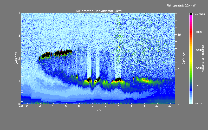Click the '180.0' colorbar value

pos(199,50)
